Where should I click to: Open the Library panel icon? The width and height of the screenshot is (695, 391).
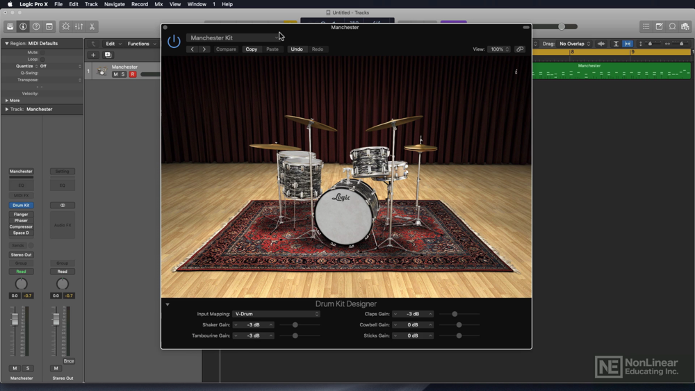10,26
